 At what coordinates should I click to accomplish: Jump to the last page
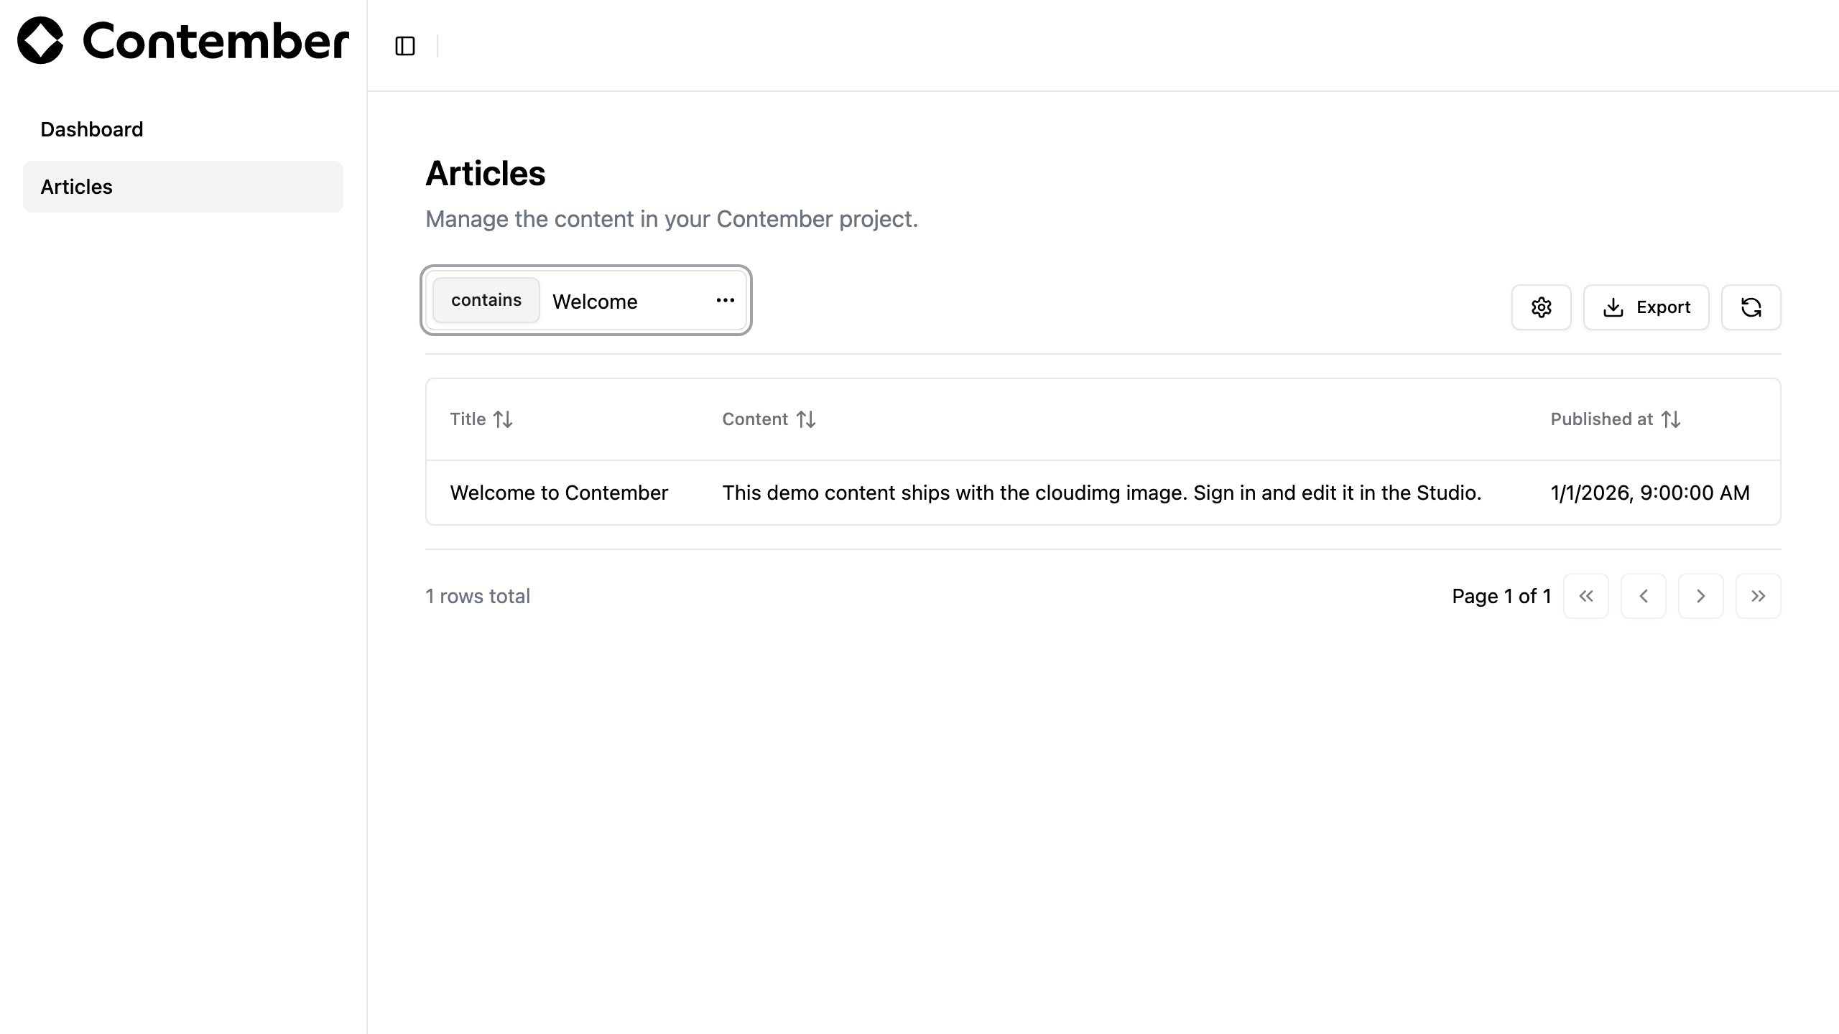click(x=1759, y=596)
